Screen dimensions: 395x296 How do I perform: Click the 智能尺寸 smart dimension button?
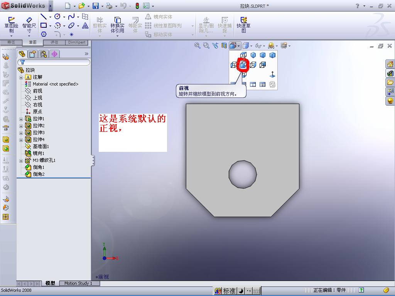coord(29,25)
